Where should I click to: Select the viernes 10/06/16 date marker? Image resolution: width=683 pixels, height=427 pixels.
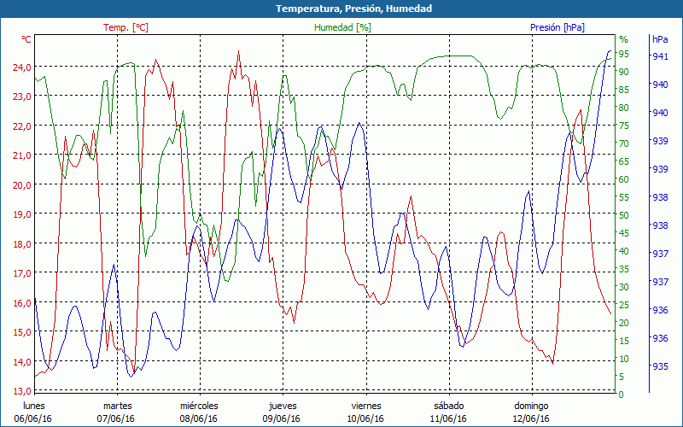pos(366,412)
